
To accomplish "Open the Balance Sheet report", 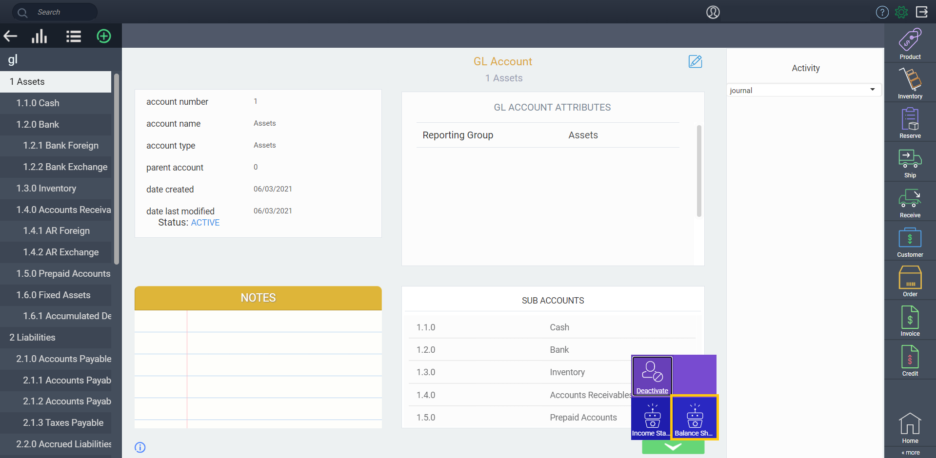I will [695, 418].
